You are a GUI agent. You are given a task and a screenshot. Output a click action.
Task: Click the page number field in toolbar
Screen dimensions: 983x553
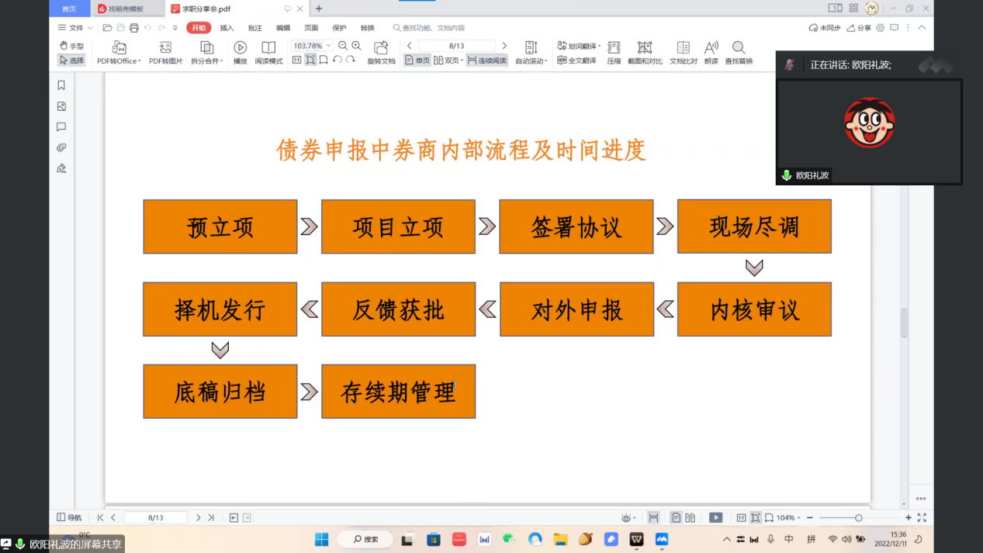click(x=456, y=46)
